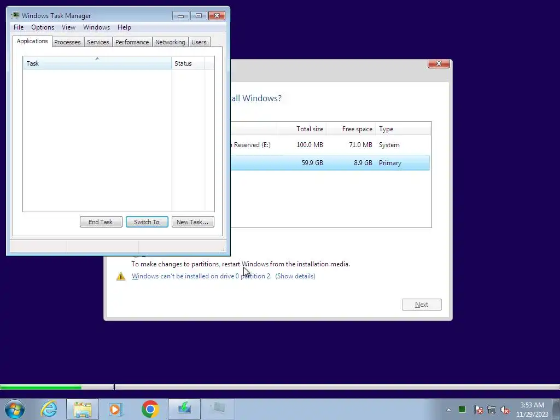
Task: Click the Next button in setup
Action: [422, 305]
